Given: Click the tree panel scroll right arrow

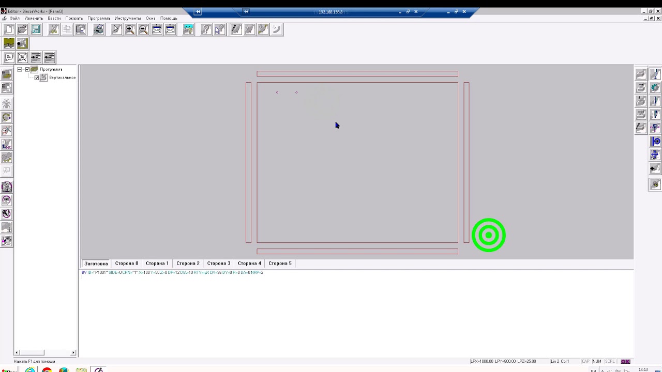Looking at the screenshot, I should (73, 353).
